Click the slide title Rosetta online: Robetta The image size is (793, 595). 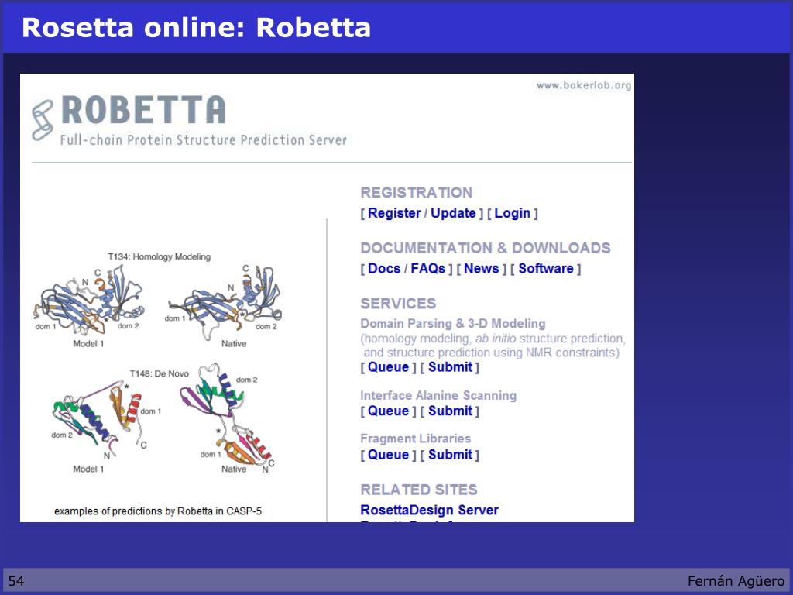point(196,27)
